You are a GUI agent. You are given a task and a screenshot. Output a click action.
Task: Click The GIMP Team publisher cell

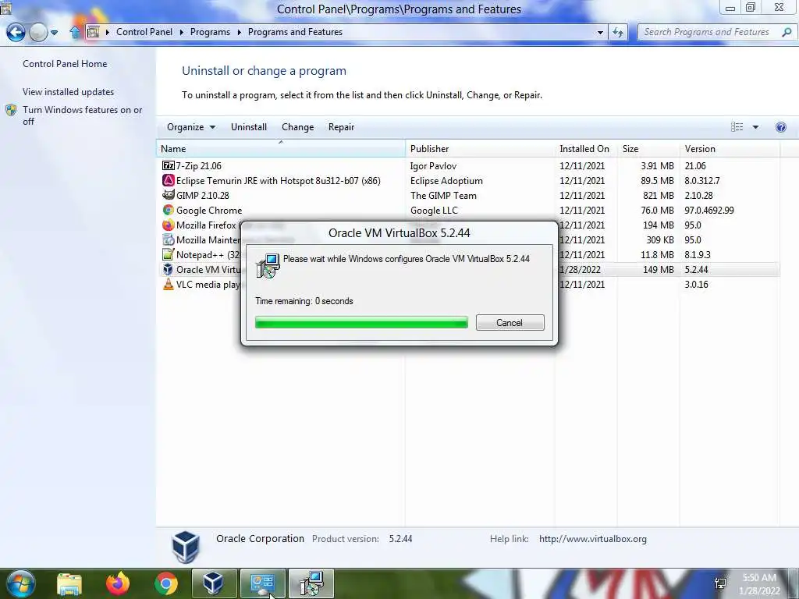click(443, 195)
